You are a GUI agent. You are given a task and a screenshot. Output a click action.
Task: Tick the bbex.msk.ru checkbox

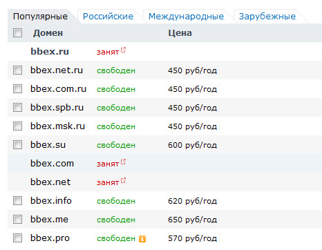(17, 126)
